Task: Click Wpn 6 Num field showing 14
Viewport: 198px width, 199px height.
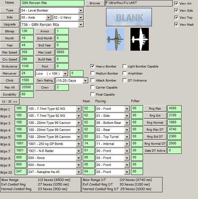Action: click(x=89, y=144)
